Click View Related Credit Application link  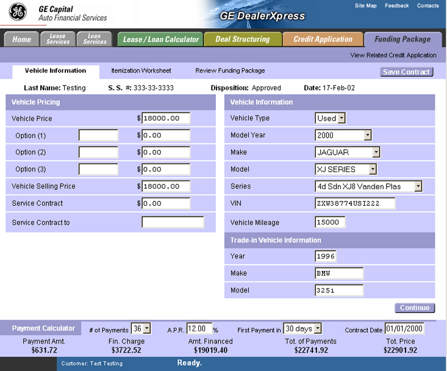[x=393, y=55]
